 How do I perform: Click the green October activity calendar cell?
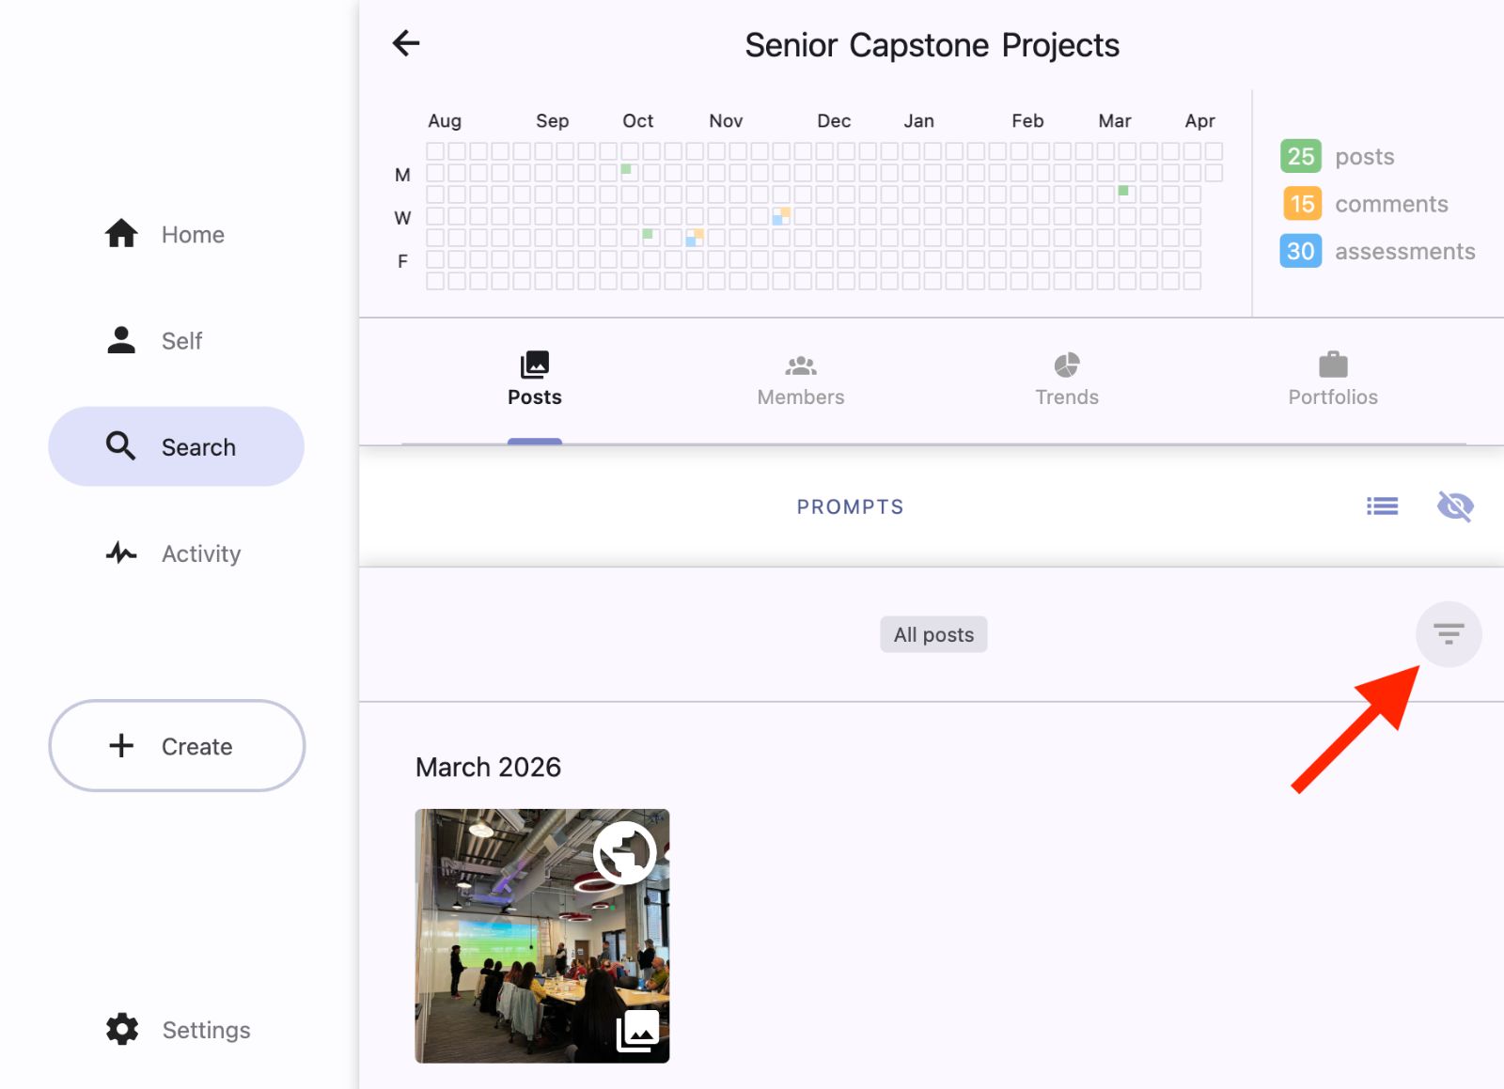click(626, 170)
